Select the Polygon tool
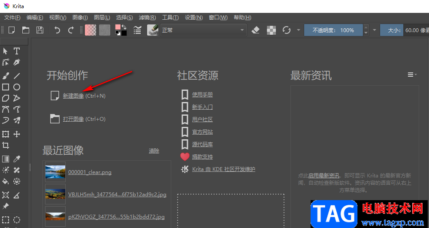The image size is (429, 228). [x=6, y=98]
